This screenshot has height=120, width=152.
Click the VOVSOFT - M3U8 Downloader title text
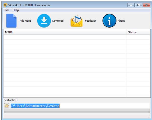29,5
